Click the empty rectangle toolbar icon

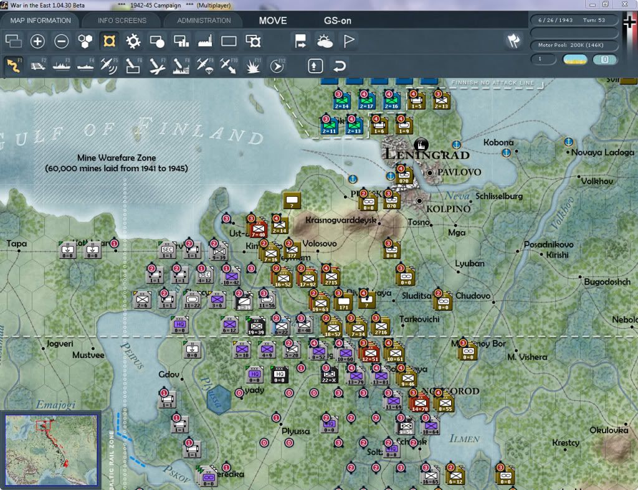point(229,41)
